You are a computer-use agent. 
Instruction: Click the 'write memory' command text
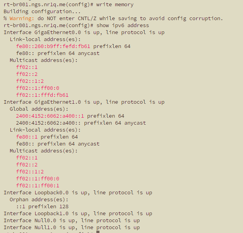coord(115,5)
